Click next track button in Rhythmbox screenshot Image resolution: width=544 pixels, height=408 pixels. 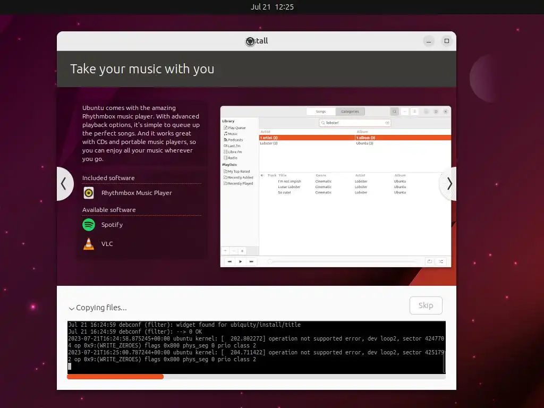coord(251,261)
